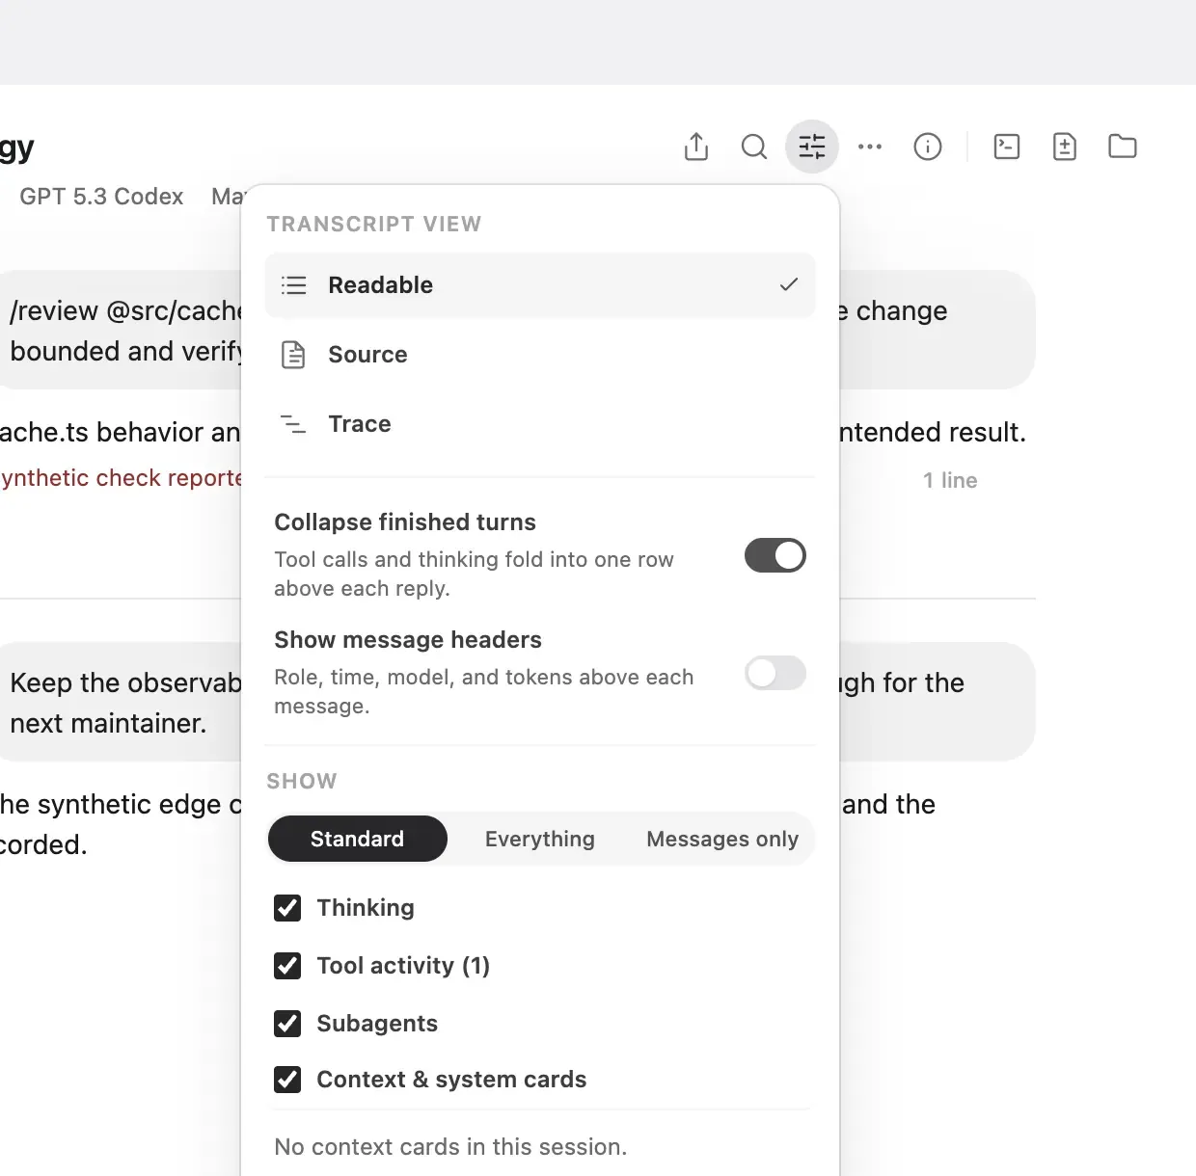Click the GPT 5.3 Codex model label
Screen dimensions: 1196x1176
pyautogui.click(x=101, y=197)
